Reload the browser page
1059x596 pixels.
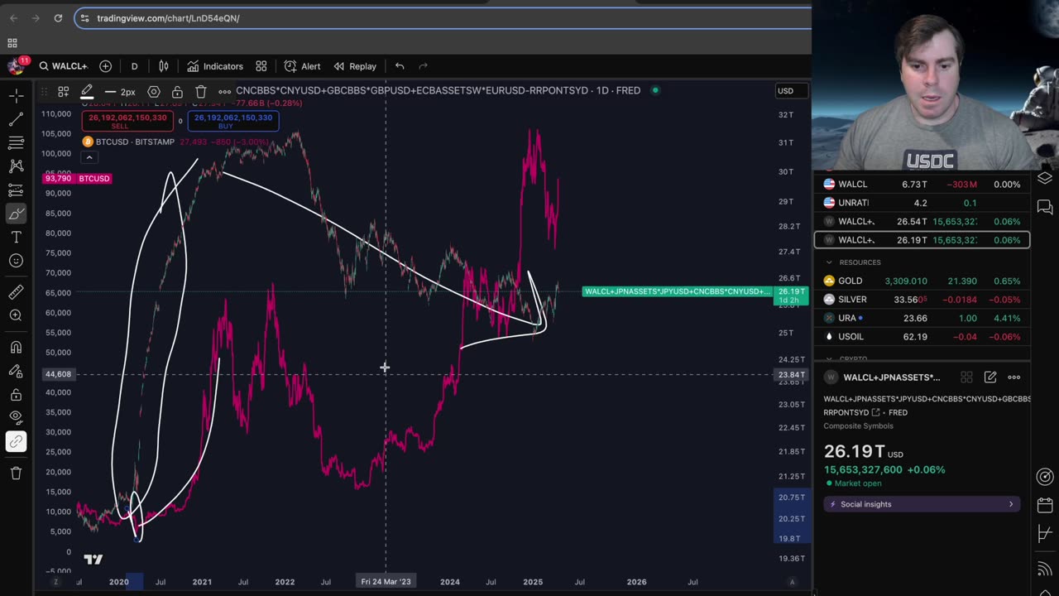pyautogui.click(x=58, y=18)
